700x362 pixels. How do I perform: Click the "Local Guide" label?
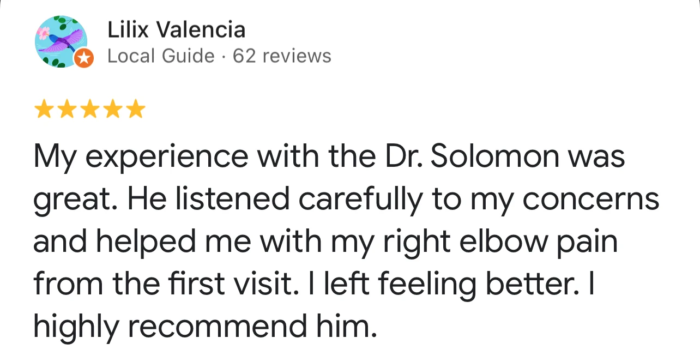(161, 56)
